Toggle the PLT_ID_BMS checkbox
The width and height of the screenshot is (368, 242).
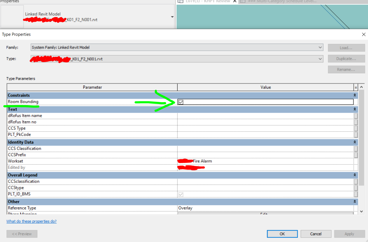(x=181, y=194)
